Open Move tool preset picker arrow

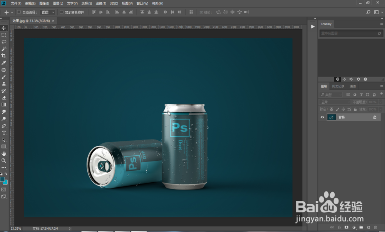coord(12,12)
